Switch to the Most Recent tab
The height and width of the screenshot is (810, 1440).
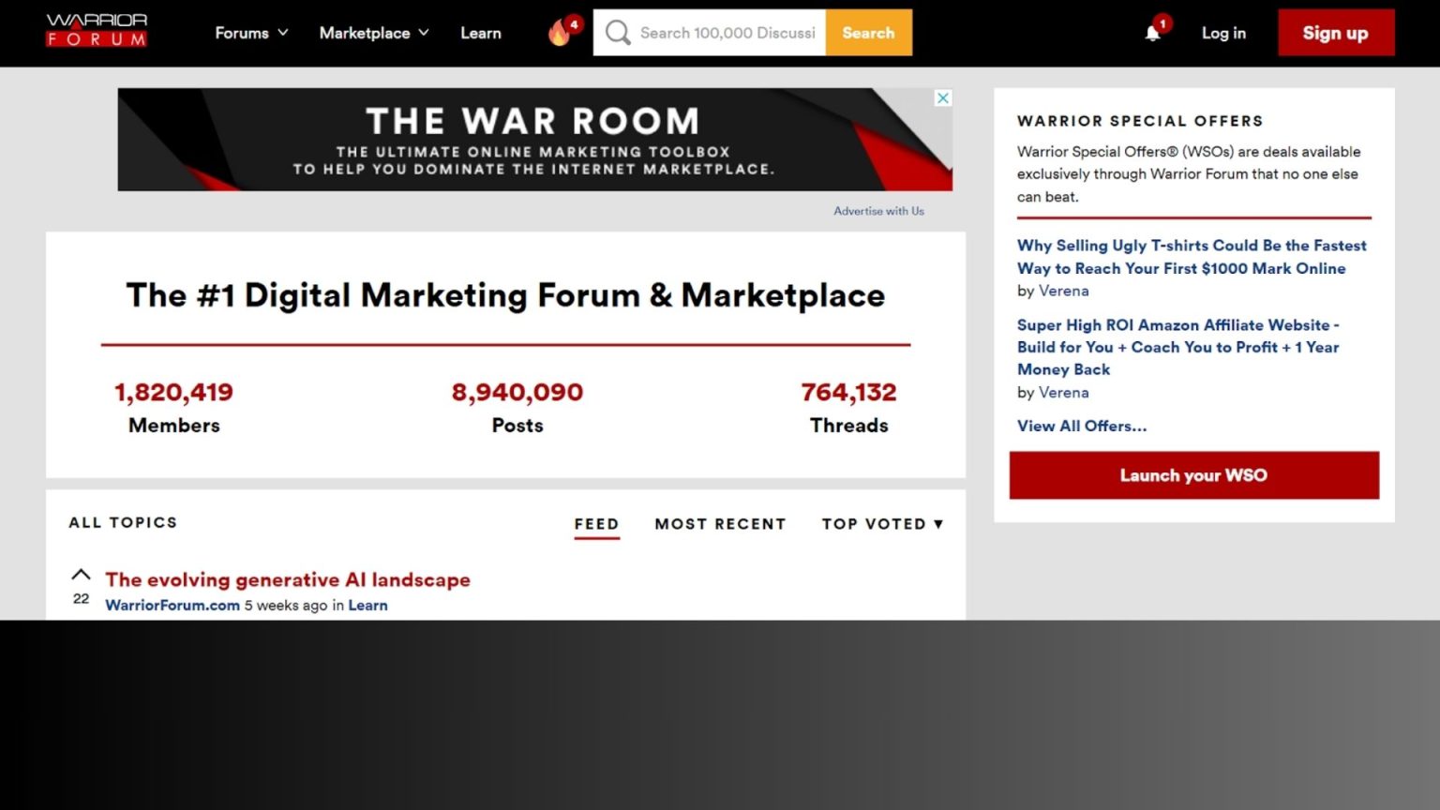tap(720, 524)
